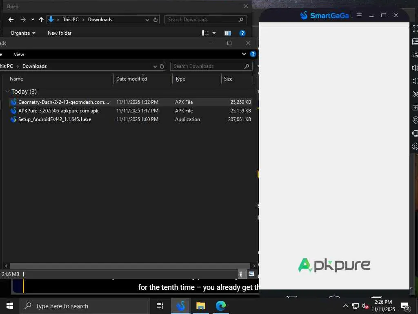The image size is (418, 314).
Task: Go forward in the Open dialog
Action: click(x=23, y=20)
